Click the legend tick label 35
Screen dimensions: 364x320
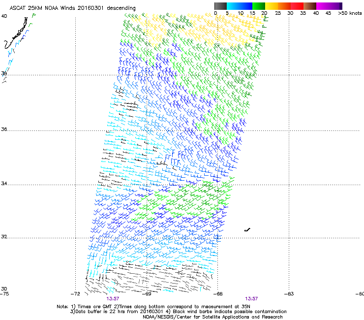click(303, 13)
